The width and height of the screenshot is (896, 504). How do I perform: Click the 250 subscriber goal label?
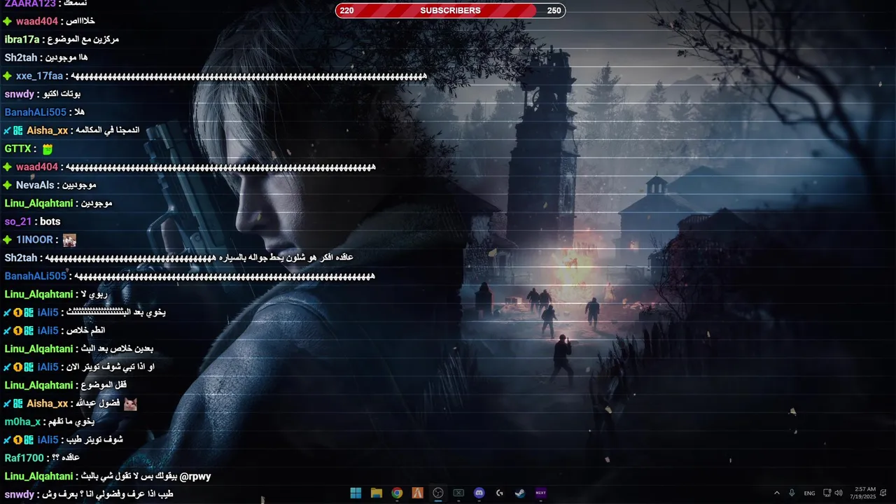tap(554, 10)
